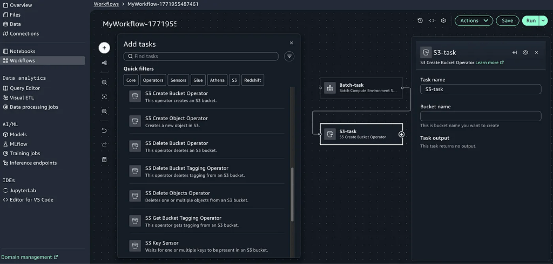
Task: Click the plus add-task button in canvas toolbar
Action: click(x=104, y=47)
